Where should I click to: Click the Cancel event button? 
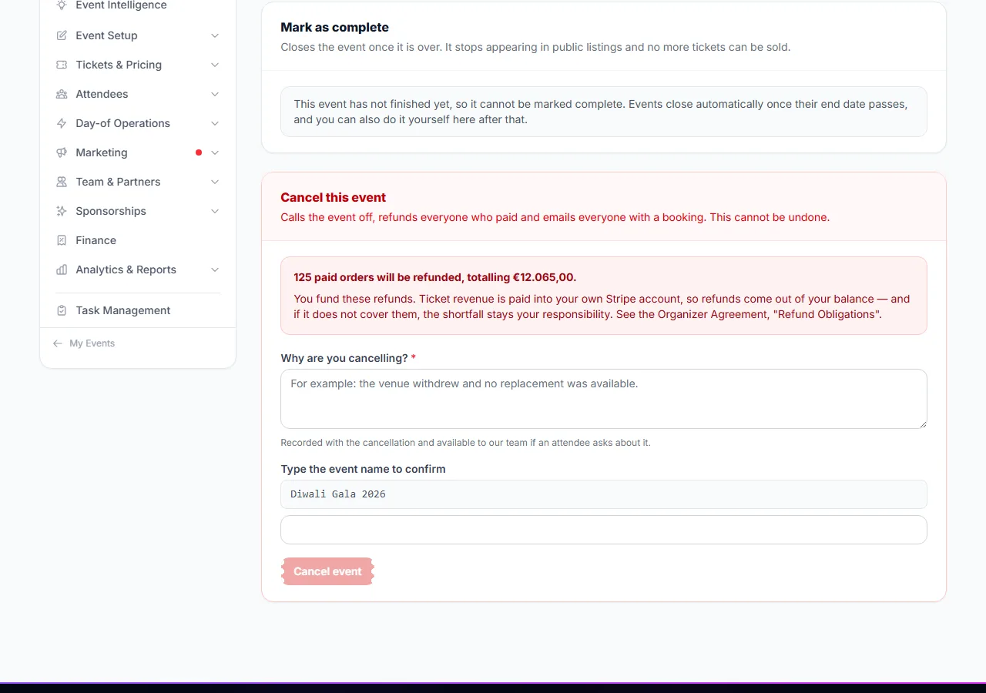tap(327, 571)
